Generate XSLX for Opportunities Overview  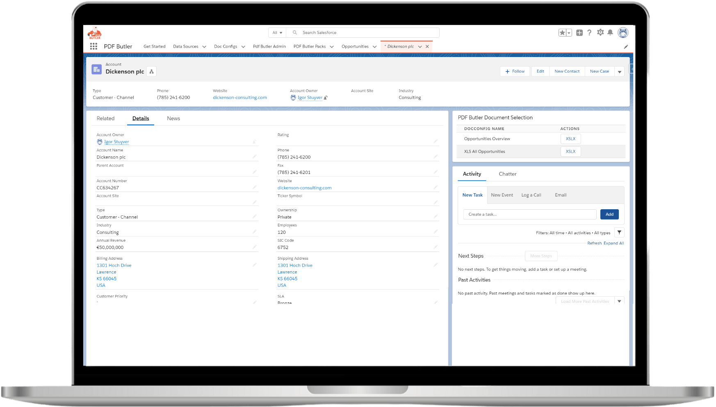571,139
